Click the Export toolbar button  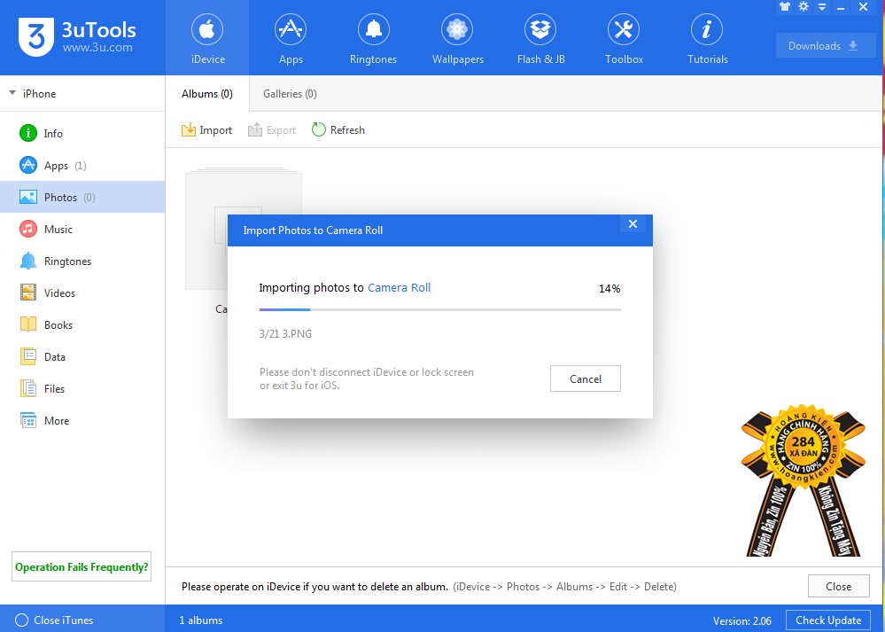point(272,130)
